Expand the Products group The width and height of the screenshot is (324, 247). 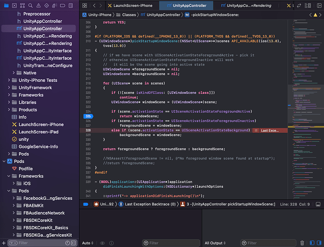point(9,110)
